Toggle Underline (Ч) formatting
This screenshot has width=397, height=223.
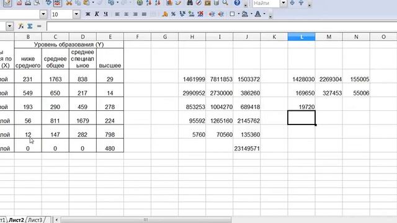pos(105,14)
